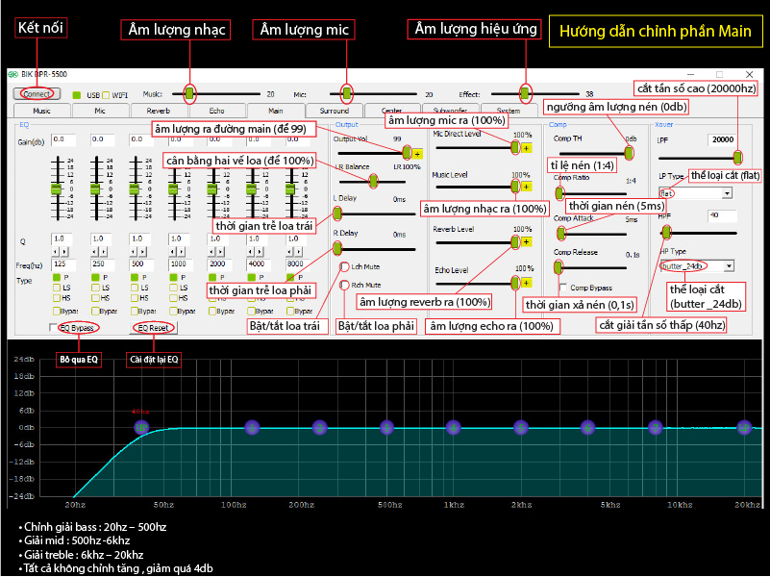The width and height of the screenshot is (770, 577).
Task: Click the yellow plus beside Mic Direct Level
Action: pyautogui.click(x=526, y=148)
